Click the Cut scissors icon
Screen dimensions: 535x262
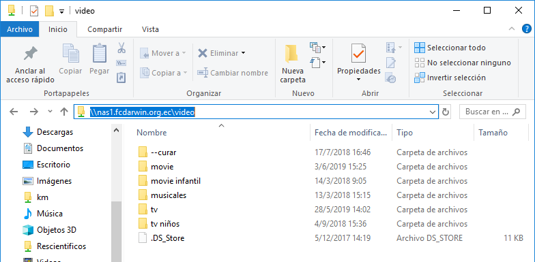pyautogui.click(x=121, y=48)
